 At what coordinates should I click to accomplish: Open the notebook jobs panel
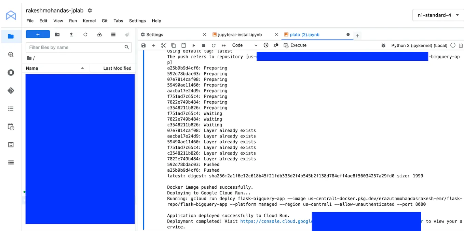coord(11,127)
